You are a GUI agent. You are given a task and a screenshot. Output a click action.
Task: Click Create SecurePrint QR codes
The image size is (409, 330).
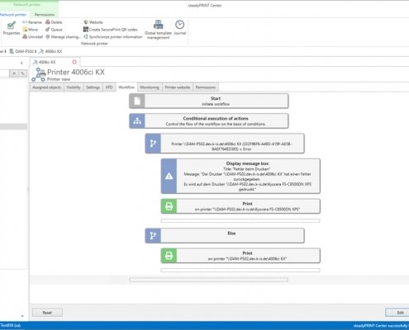coord(110,30)
